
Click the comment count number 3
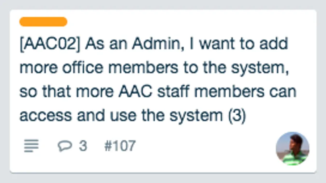(83, 146)
